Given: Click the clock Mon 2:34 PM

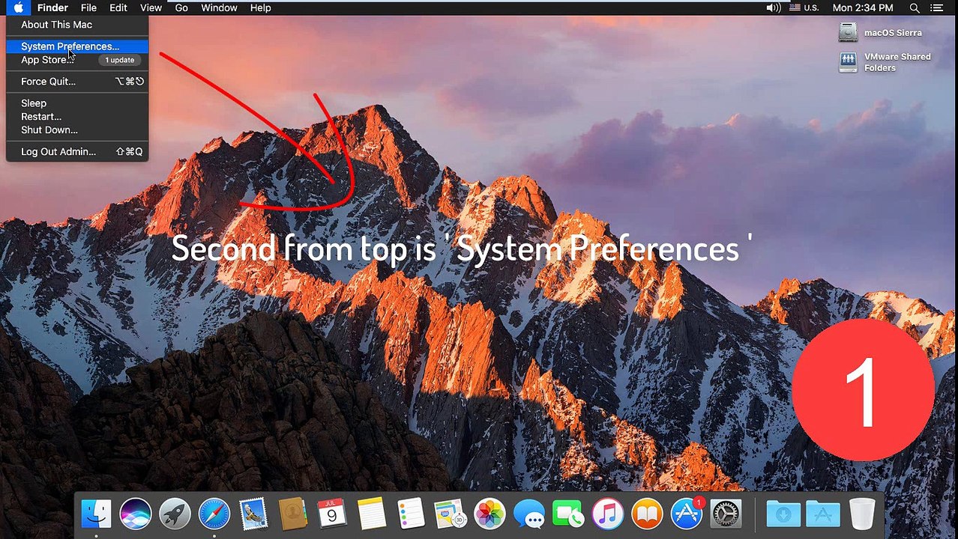Looking at the screenshot, I should pos(863,7).
